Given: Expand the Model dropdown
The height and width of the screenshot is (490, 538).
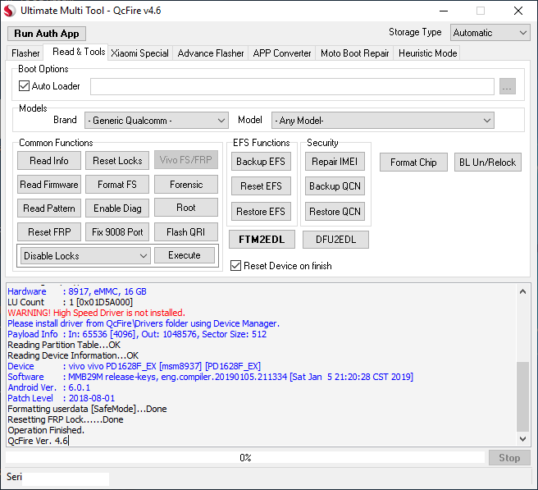Looking at the screenshot, I should (x=382, y=121).
